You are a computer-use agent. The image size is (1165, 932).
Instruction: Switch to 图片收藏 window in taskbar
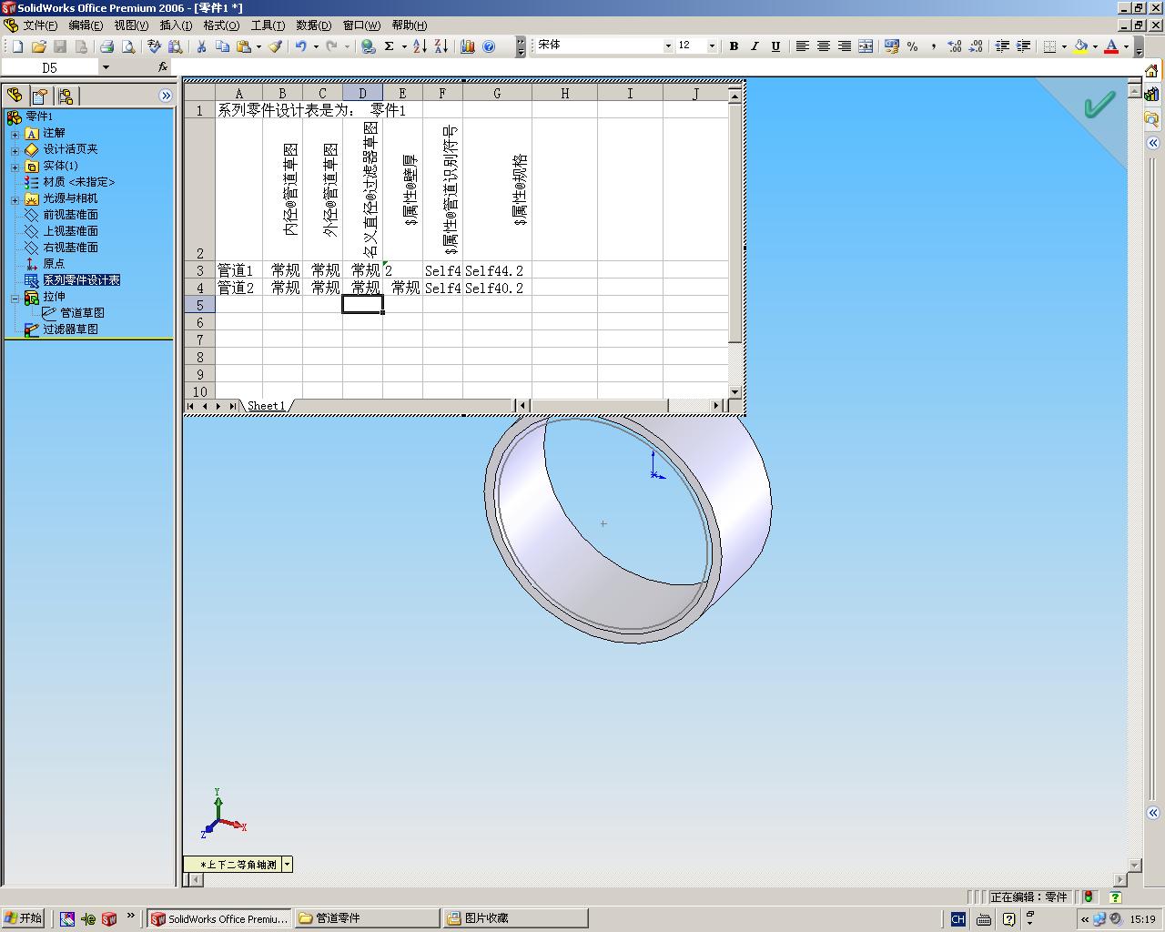[x=514, y=918]
